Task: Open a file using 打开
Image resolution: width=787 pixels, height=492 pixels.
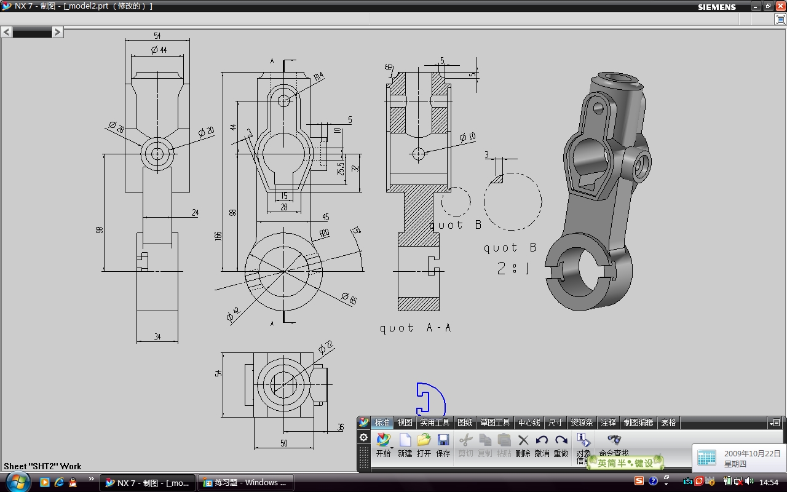Action: point(424,445)
